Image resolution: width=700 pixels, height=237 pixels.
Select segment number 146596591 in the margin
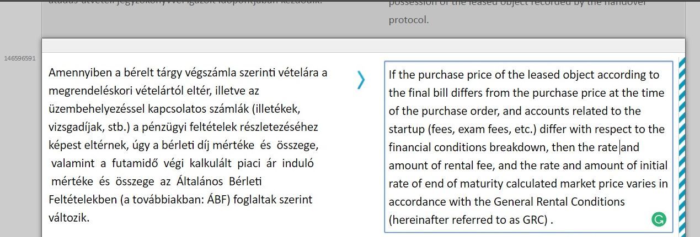(x=19, y=58)
